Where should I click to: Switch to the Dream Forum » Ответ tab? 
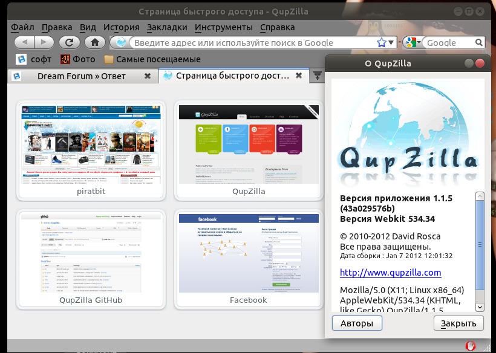click(x=82, y=76)
